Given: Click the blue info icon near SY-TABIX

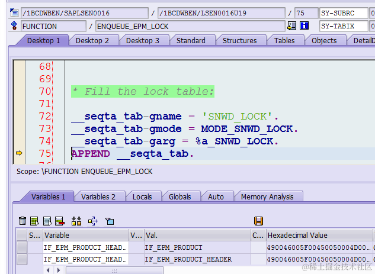Looking at the screenshot, I should point(305,25).
